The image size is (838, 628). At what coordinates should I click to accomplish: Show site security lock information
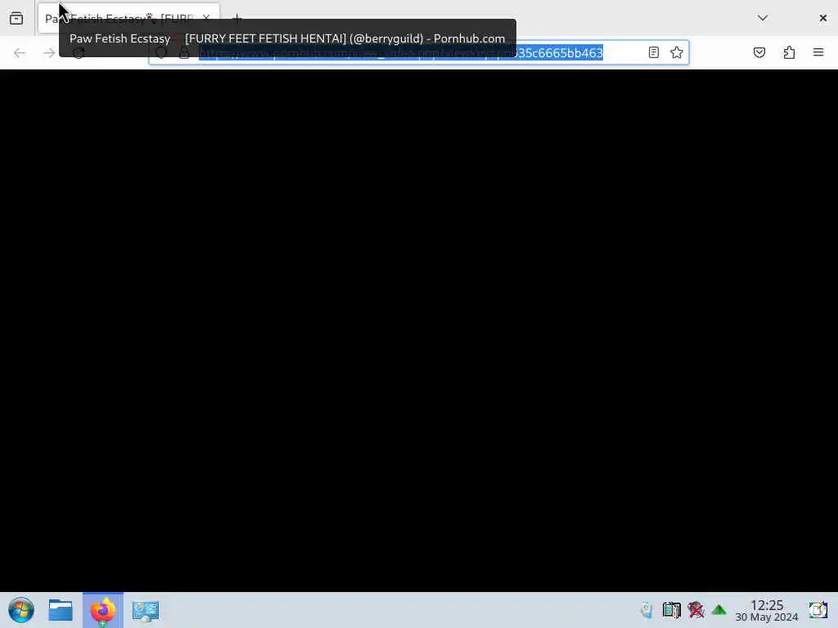[184, 53]
